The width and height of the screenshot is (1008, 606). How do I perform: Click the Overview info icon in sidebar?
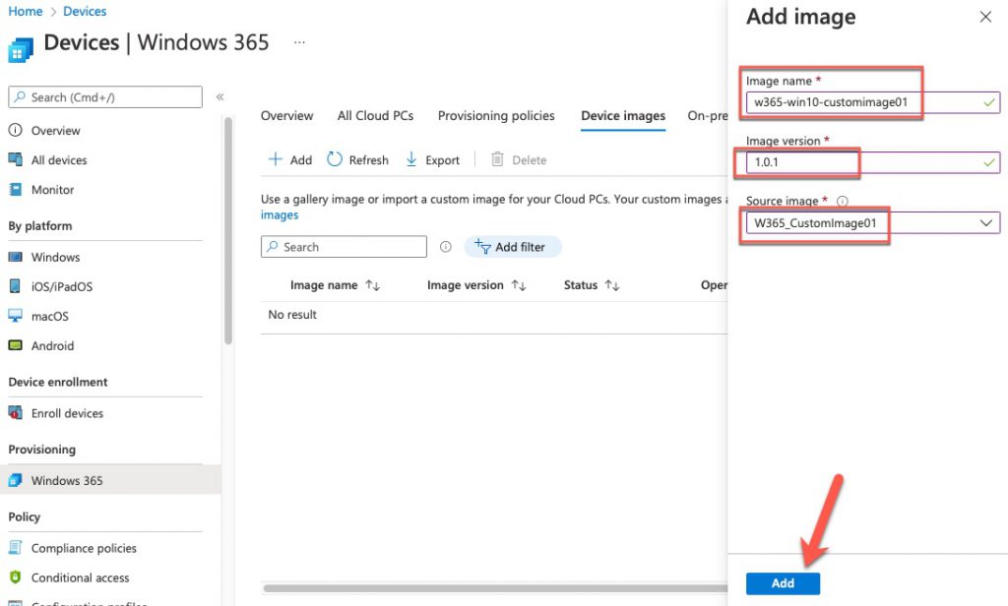coord(15,130)
